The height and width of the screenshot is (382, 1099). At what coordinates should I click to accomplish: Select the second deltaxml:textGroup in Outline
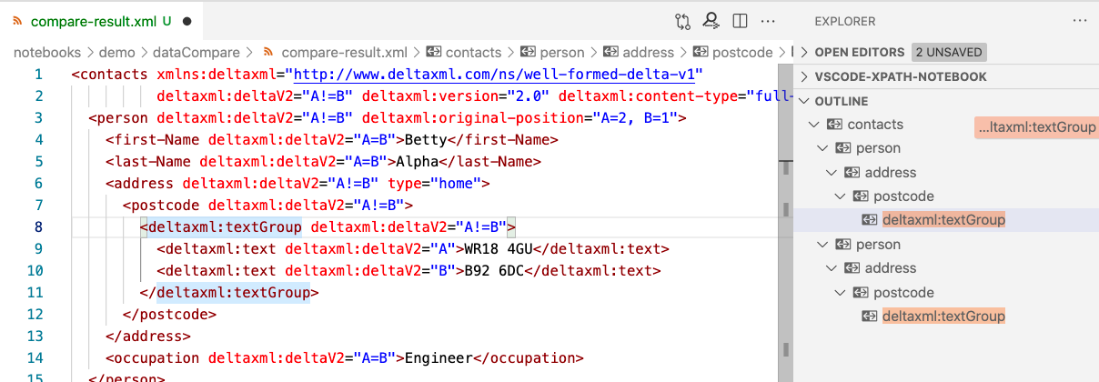tap(943, 317)
